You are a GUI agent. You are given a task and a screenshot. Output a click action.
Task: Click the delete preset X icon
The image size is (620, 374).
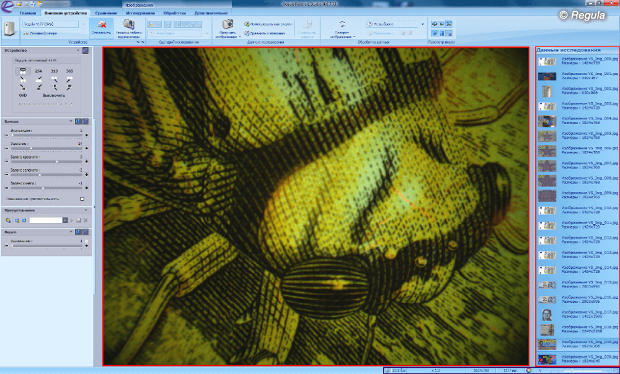tap(86, 220)
